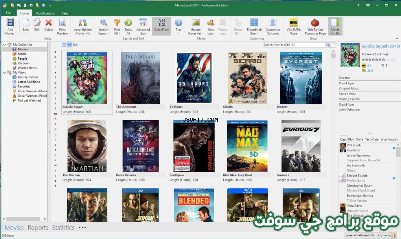The height and width of the screenshot is (239, 401).
Task: Collapse the My Collection tree node
Action: [4, 45]
